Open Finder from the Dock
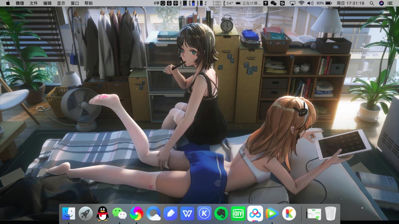Screen dimensions: 399x224 (x=69, y=213)
